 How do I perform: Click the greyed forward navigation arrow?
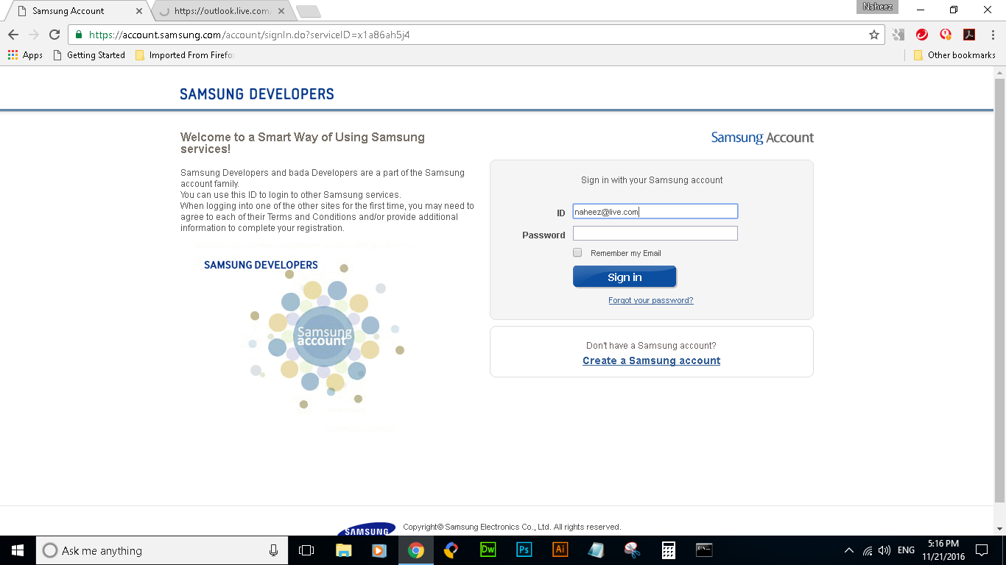(x=34, y=35)
